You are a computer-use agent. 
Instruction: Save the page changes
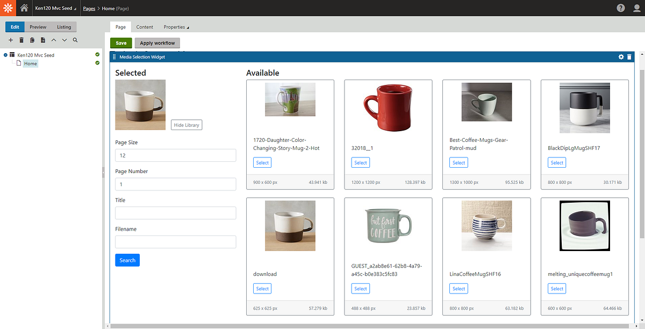pos(120,42)
